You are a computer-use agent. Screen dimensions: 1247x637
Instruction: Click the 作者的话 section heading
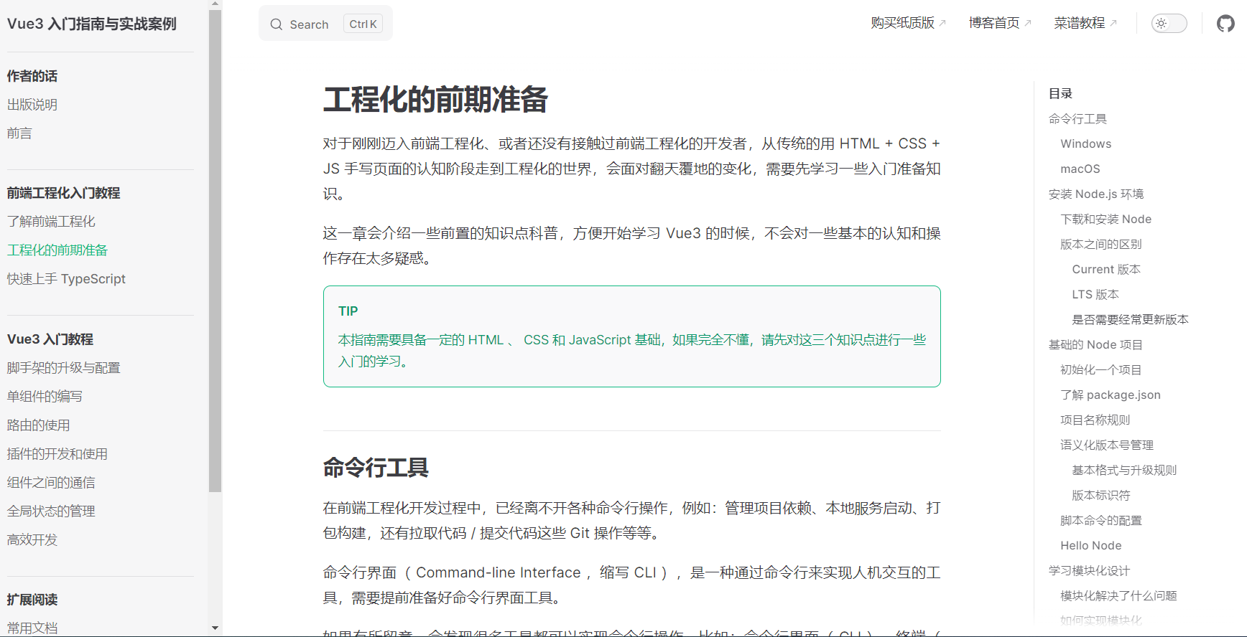(32, 76)
